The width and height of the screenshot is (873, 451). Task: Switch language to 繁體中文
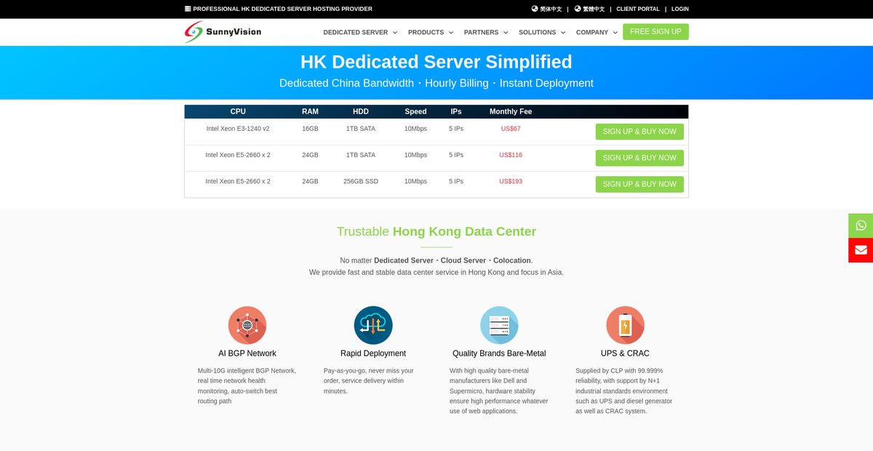[594, 9]
